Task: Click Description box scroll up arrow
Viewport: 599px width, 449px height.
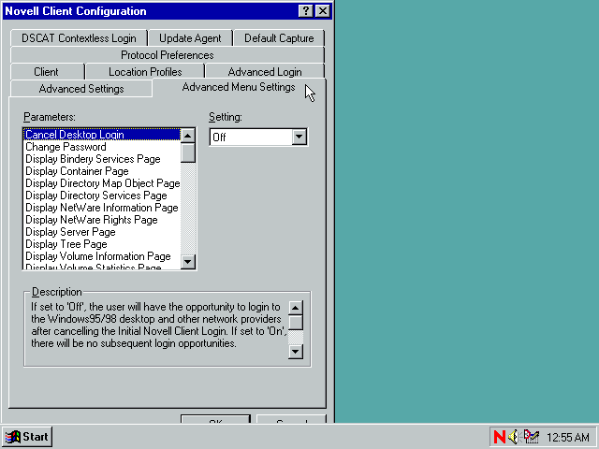Action: [295, 308]
